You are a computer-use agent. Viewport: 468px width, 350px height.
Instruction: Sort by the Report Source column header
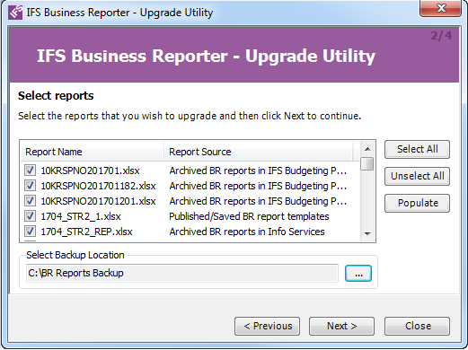[x=259, y=152]
